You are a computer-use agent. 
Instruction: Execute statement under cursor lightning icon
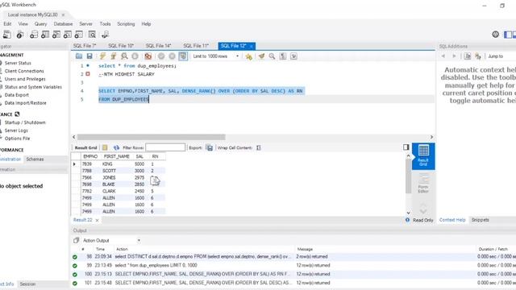[114, 56]
